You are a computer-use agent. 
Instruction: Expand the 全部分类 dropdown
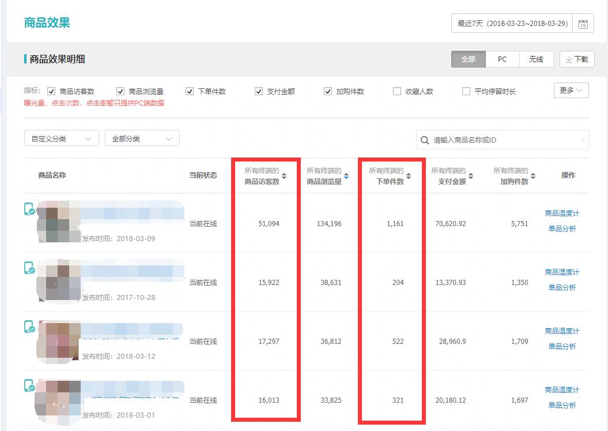click(142, 138)
